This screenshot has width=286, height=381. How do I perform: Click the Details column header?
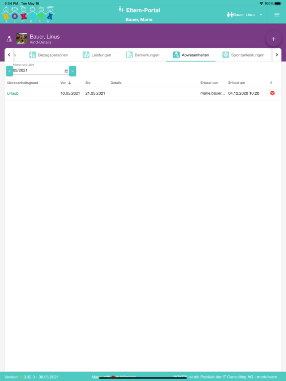[x=116, y=83]
